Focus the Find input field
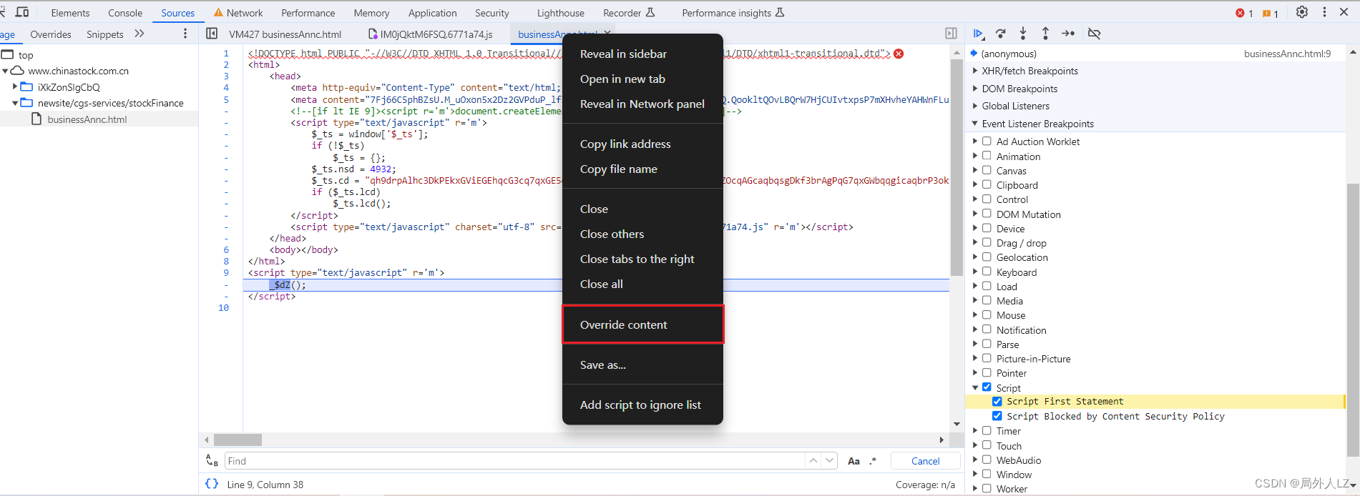 click(x=515, y=461)
